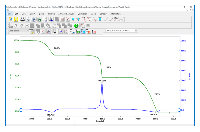Open the Scale menu
This screenshot has width=200, height=132.
pos(41,14)
